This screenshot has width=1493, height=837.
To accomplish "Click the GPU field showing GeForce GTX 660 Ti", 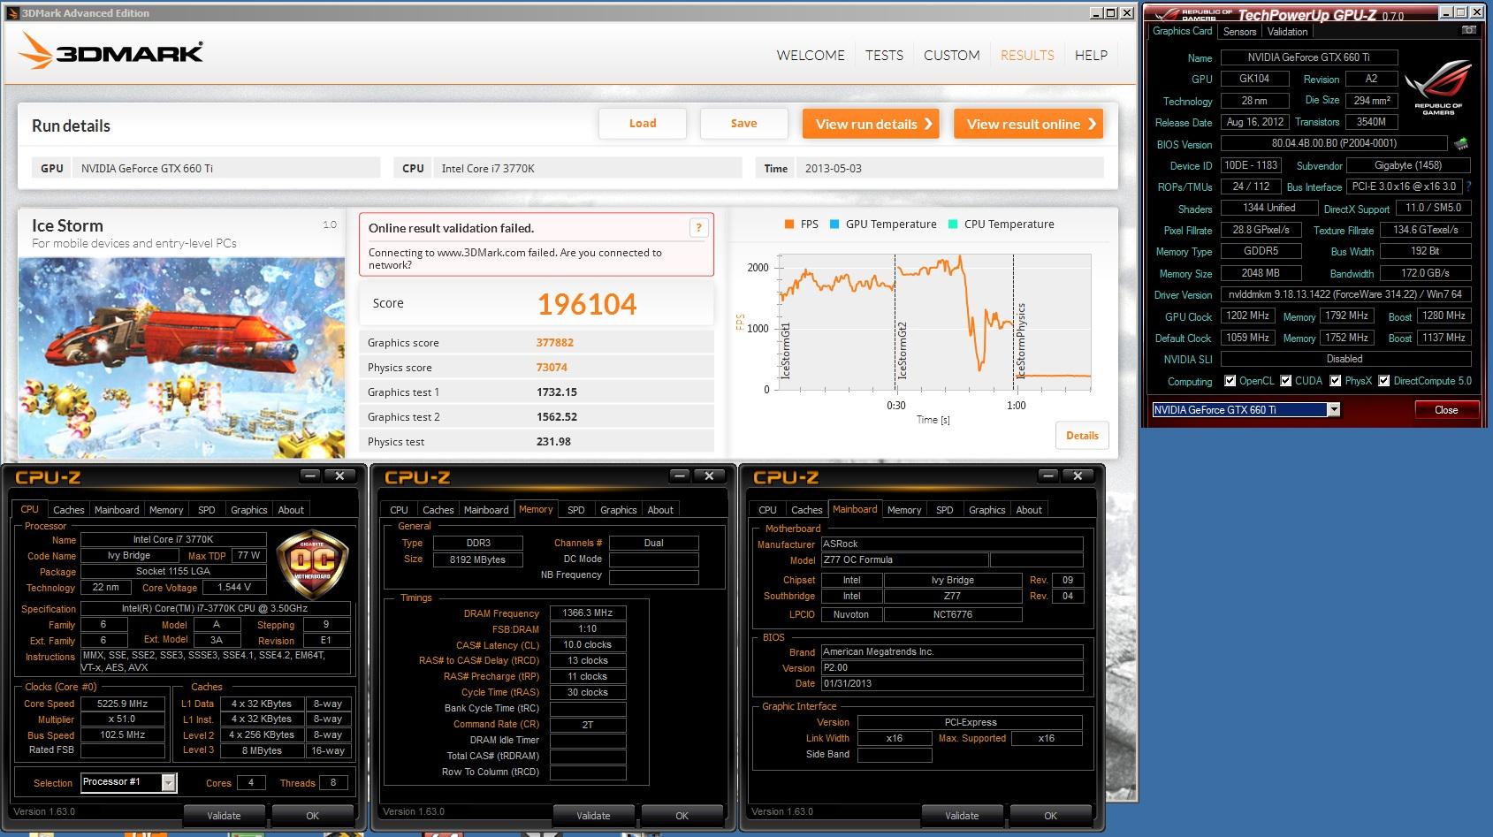I will (225, 168).
